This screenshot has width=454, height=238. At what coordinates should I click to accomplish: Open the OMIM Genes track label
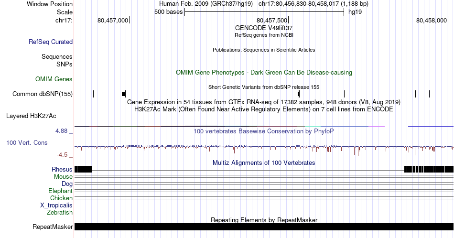click(54, 79)
